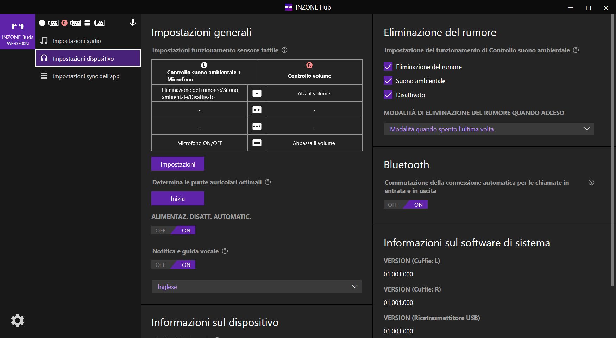
Task: Click 'VERSION (Ricetrasmettitore USB)' label
Action: tap(432, 318)
